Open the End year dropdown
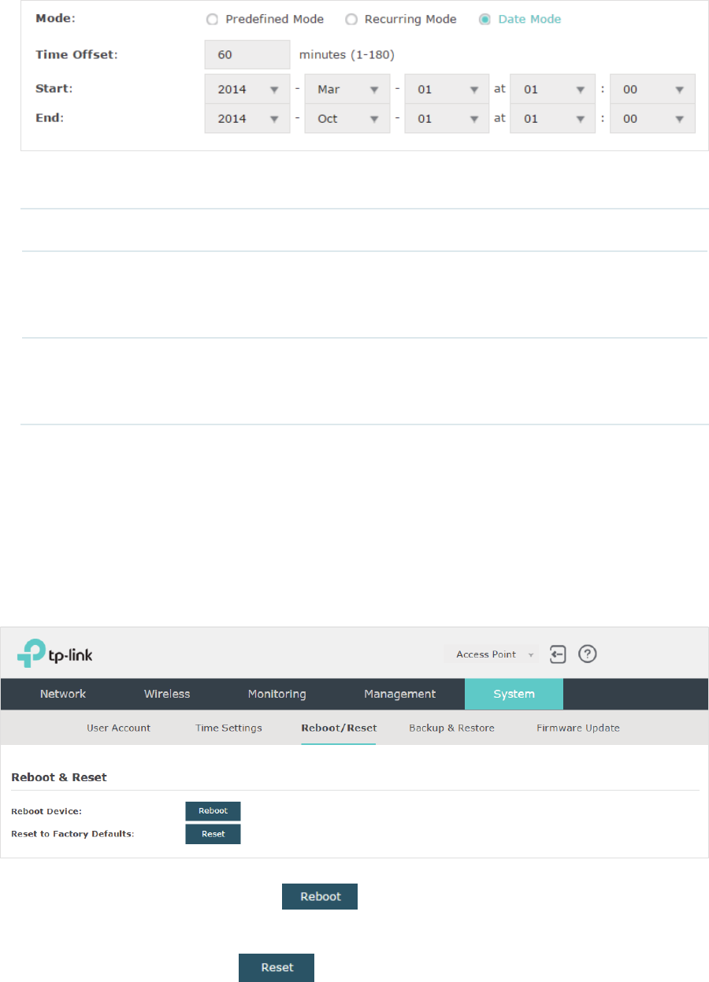 pos(247,118)
